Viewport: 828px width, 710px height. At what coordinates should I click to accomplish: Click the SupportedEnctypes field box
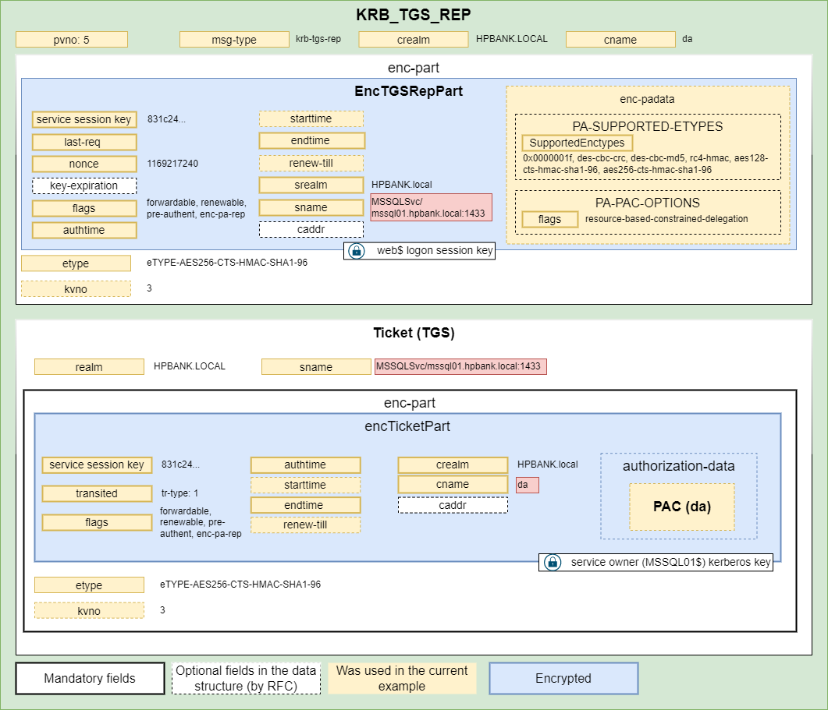coord(577,143)
